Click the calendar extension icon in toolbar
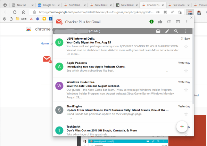Image resolution: width=207 pixels, height=146 pixels. click(x=199, y=13)
